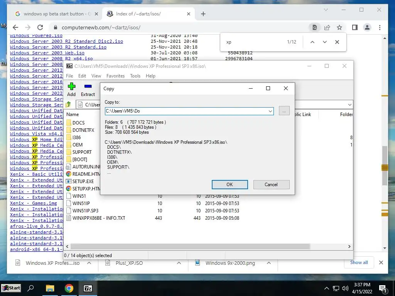The width and height of the screenshot is (395, 296).
Task: Open the Chrome profile icon
Action: pos(367,27)
